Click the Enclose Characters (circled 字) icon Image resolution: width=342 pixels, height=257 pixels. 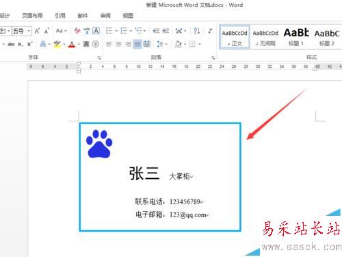96,44
